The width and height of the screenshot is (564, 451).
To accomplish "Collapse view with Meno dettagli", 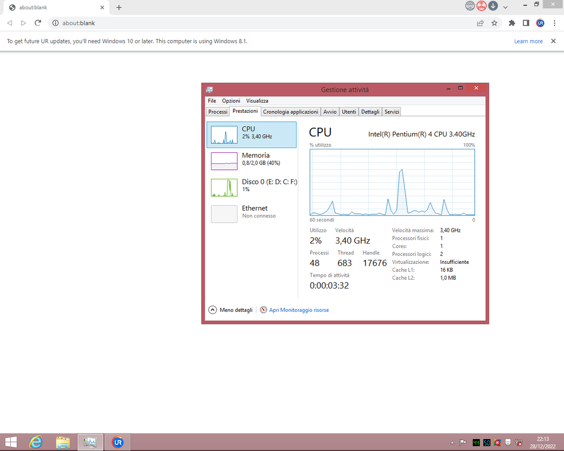I will (231, 309).
